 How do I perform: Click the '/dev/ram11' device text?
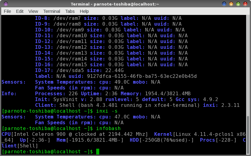pos(72,42)
